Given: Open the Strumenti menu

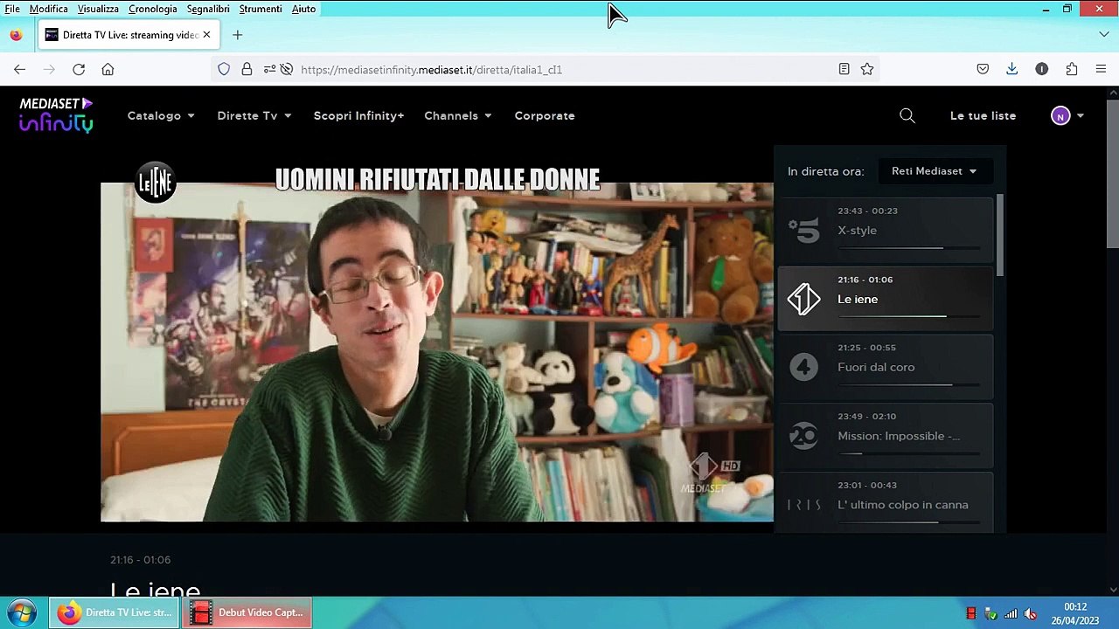Looking at the screenshot, I should click(261, 9).
